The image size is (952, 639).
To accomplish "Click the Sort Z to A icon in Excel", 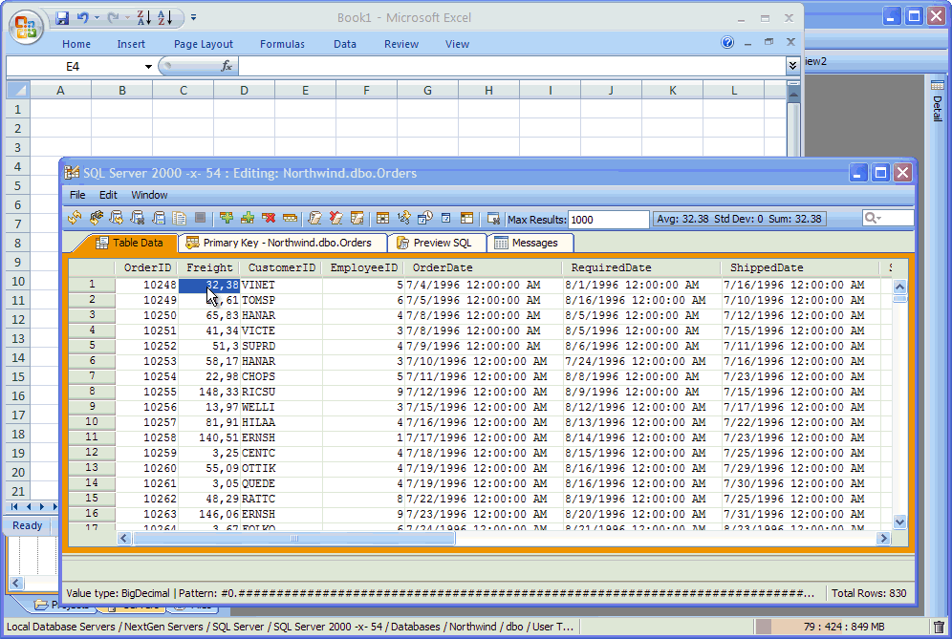I will [x=143, y=17].
